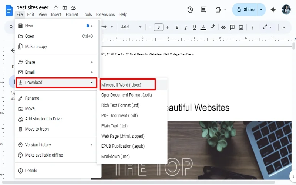Toggle underline formatting
The width and height of the screenshot is (296, 185).
tap(195, 27)
